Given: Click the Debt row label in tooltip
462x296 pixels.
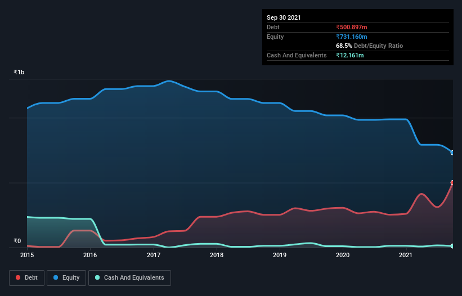Looking at the screenshot, I should [x=273, y=28].
